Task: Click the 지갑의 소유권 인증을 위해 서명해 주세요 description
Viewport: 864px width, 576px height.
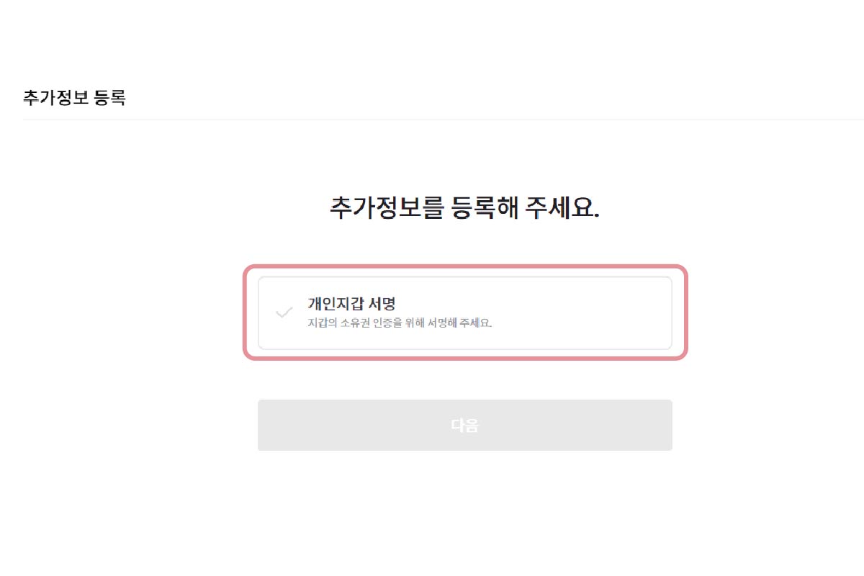Action: tap(400, 323)
